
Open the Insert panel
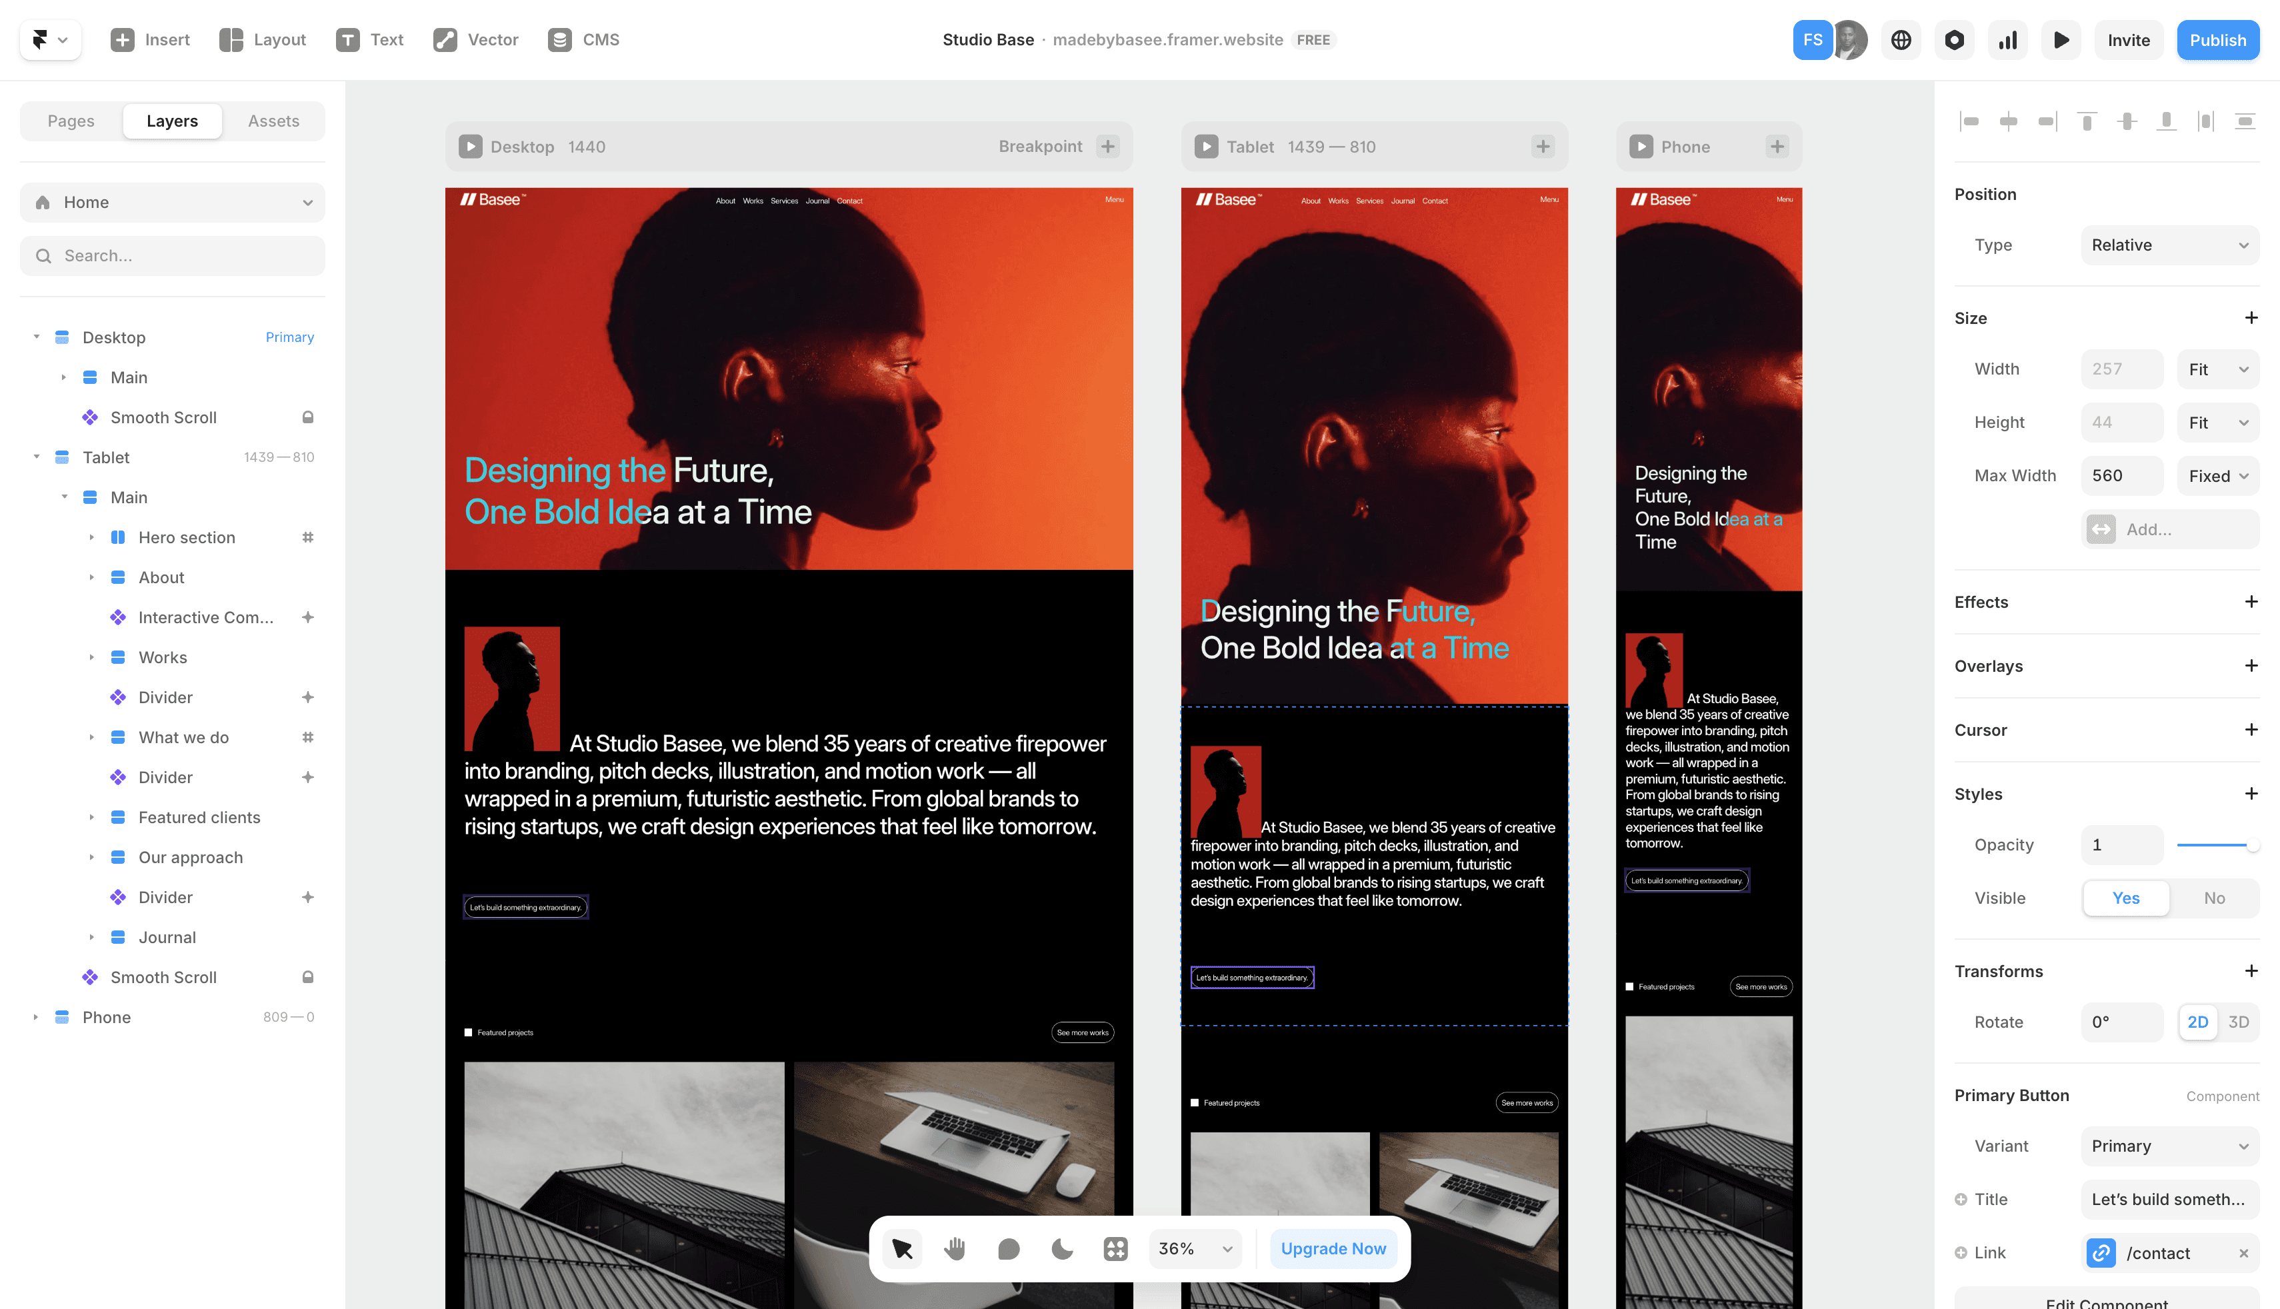tap(149, 39)
